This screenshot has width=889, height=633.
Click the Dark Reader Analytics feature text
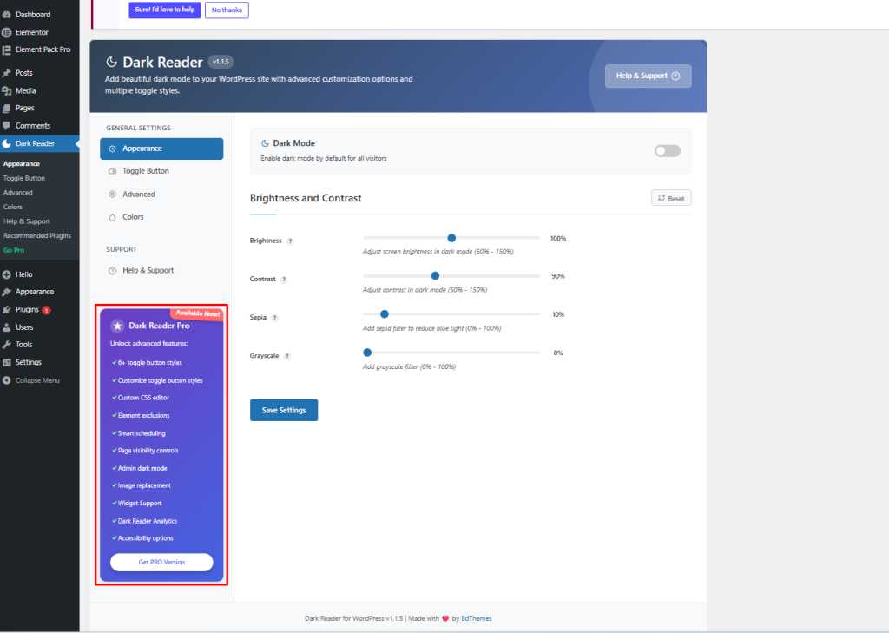point(148,521)
